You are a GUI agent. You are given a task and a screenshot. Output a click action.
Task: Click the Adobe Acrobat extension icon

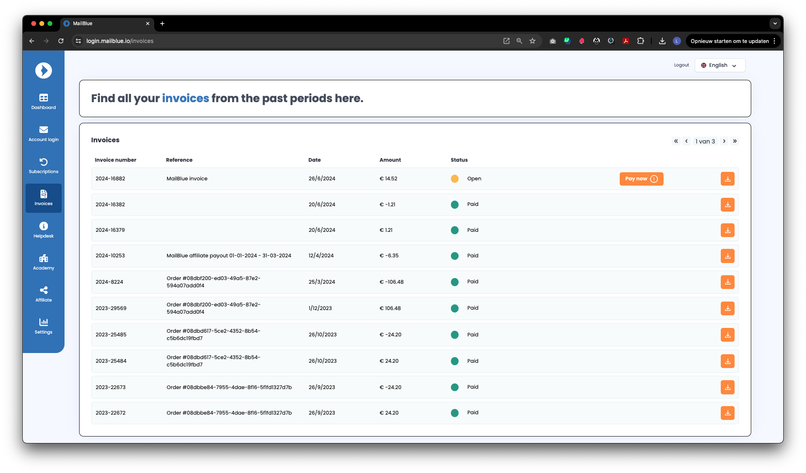(625, 41)
